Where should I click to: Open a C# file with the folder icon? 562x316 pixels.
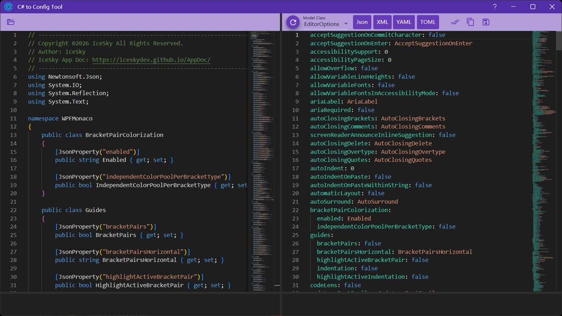coord(11,22)
